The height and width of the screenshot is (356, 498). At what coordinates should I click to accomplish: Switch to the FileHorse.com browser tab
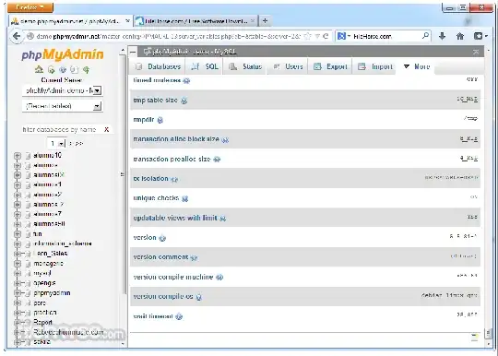click(196, 21)
